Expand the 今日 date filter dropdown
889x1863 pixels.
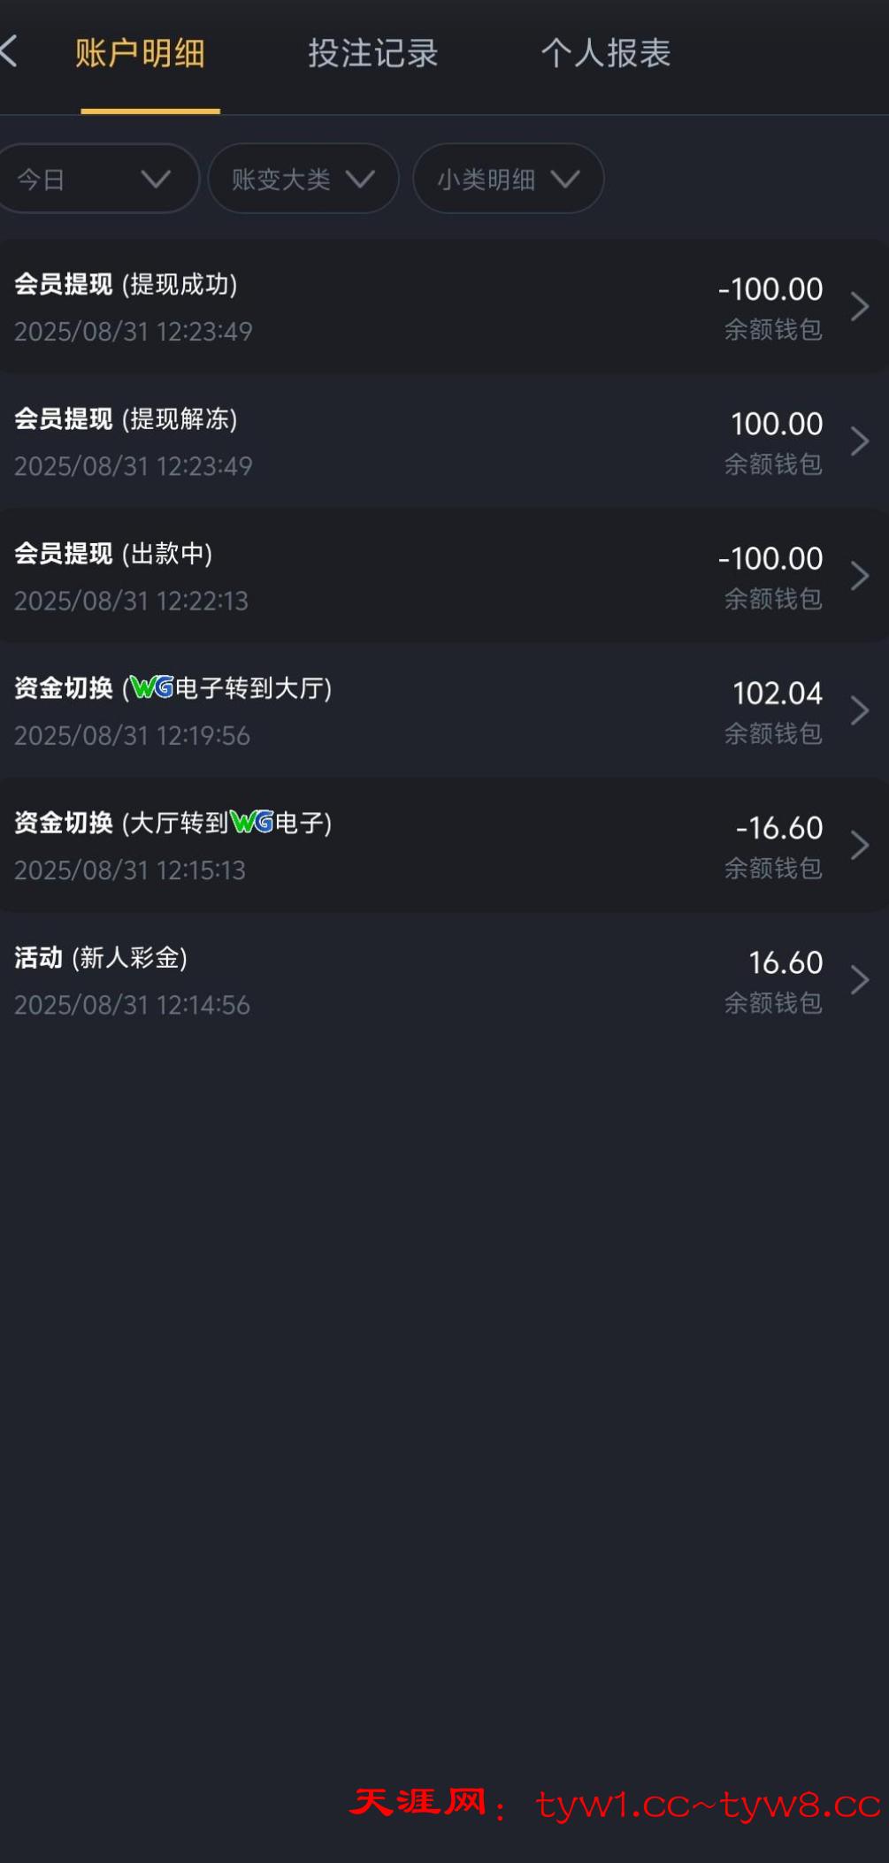[x=96, y=180]
